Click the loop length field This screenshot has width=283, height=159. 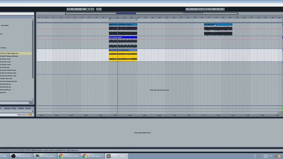218,9
